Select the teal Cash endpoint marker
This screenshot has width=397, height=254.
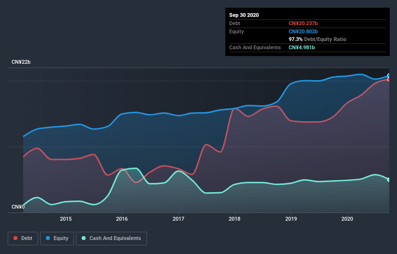pos(389,180)
